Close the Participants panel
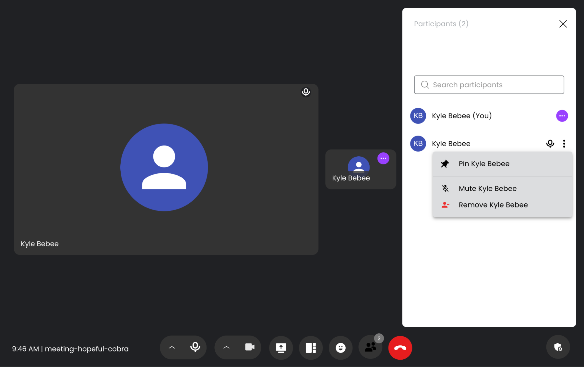 pyautogui.click(x=563, y=24)
